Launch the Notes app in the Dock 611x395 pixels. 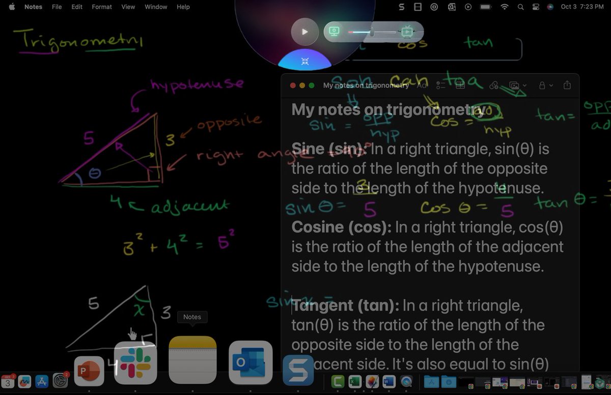pyautogui.click(x=192, y=360)
